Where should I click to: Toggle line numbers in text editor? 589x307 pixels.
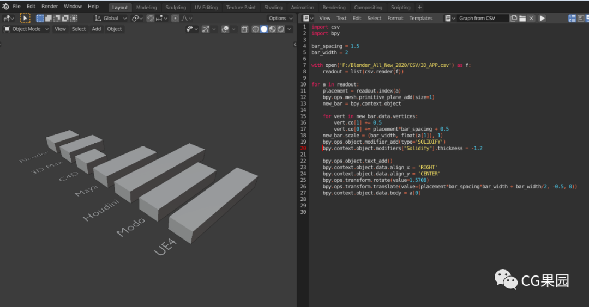point(572,18)
